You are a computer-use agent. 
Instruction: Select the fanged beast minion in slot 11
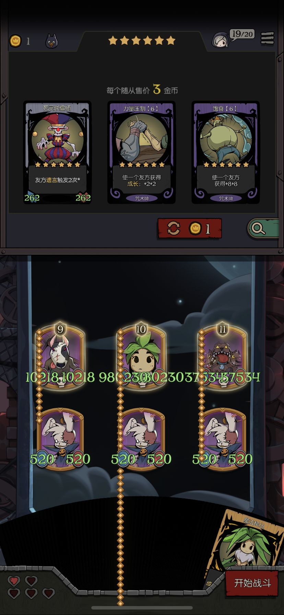point(223,357)
